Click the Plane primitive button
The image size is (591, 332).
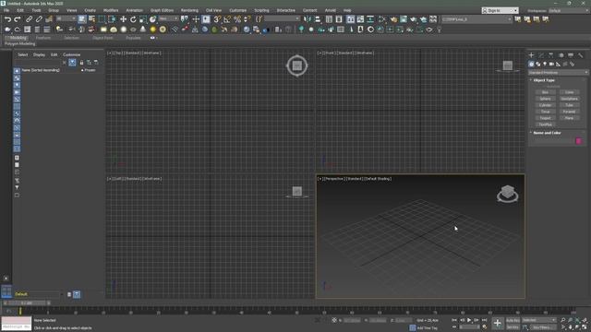tap(569, 118)
